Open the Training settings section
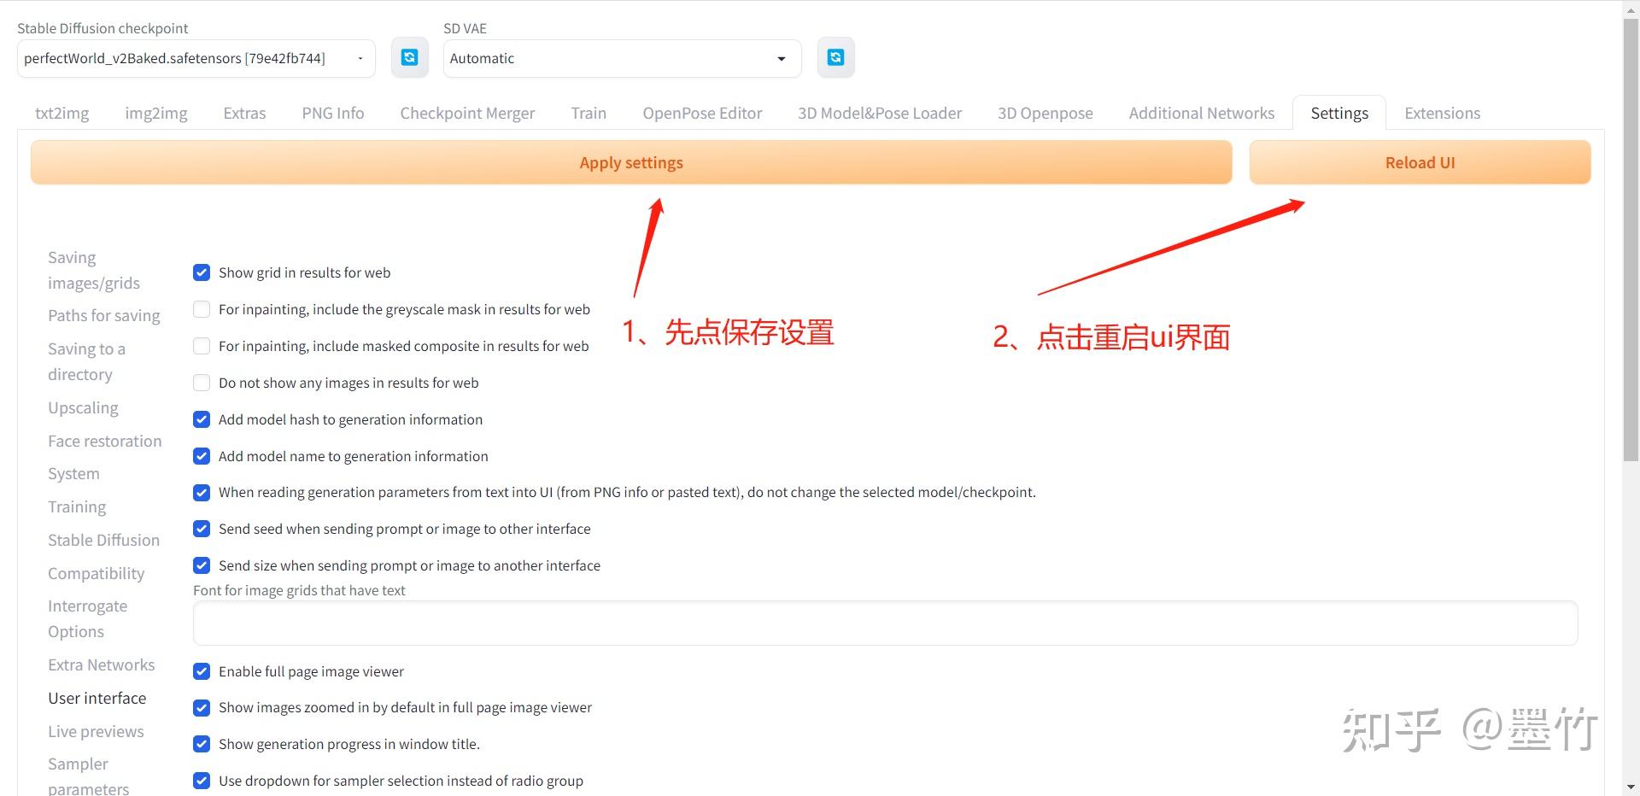Screen dimensions: 1640x796 coord(77,506)
